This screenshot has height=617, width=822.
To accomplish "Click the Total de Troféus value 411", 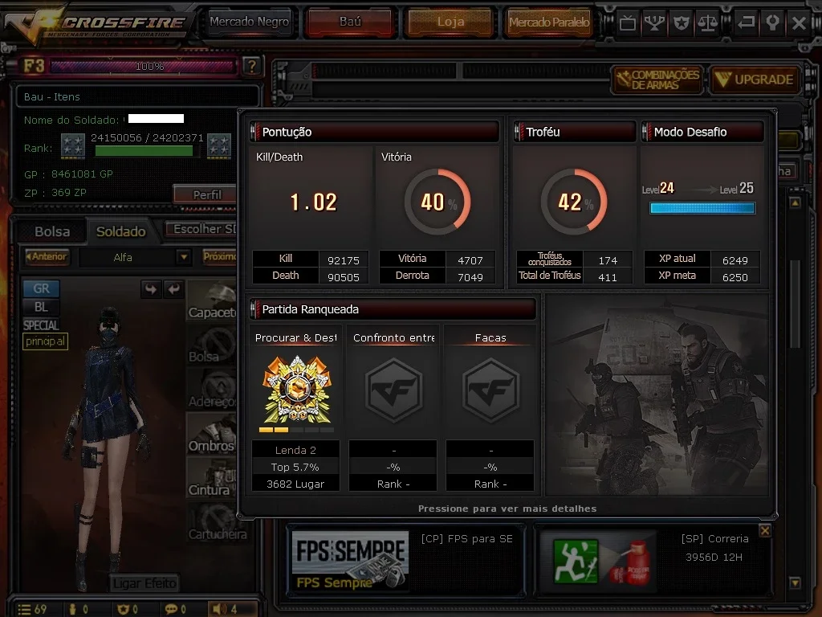I will point(608,277).
